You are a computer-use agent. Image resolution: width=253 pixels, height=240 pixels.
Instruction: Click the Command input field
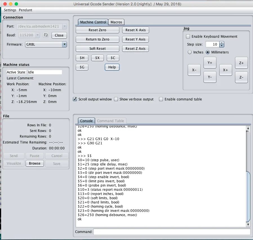click(x=172, y=232)
